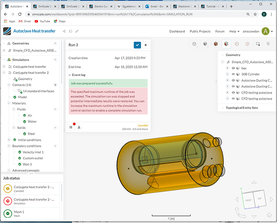
Task: Download Run 3 results icon
Action: [x=79, y=127]
